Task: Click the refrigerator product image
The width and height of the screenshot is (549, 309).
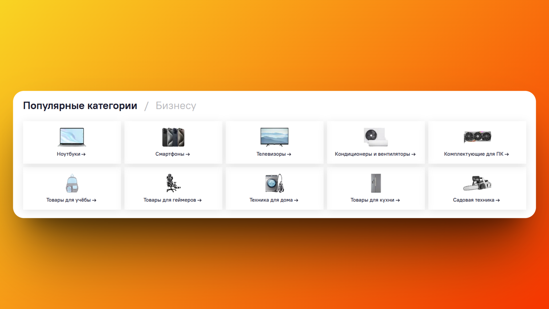Action: click(x=375, y=183)
